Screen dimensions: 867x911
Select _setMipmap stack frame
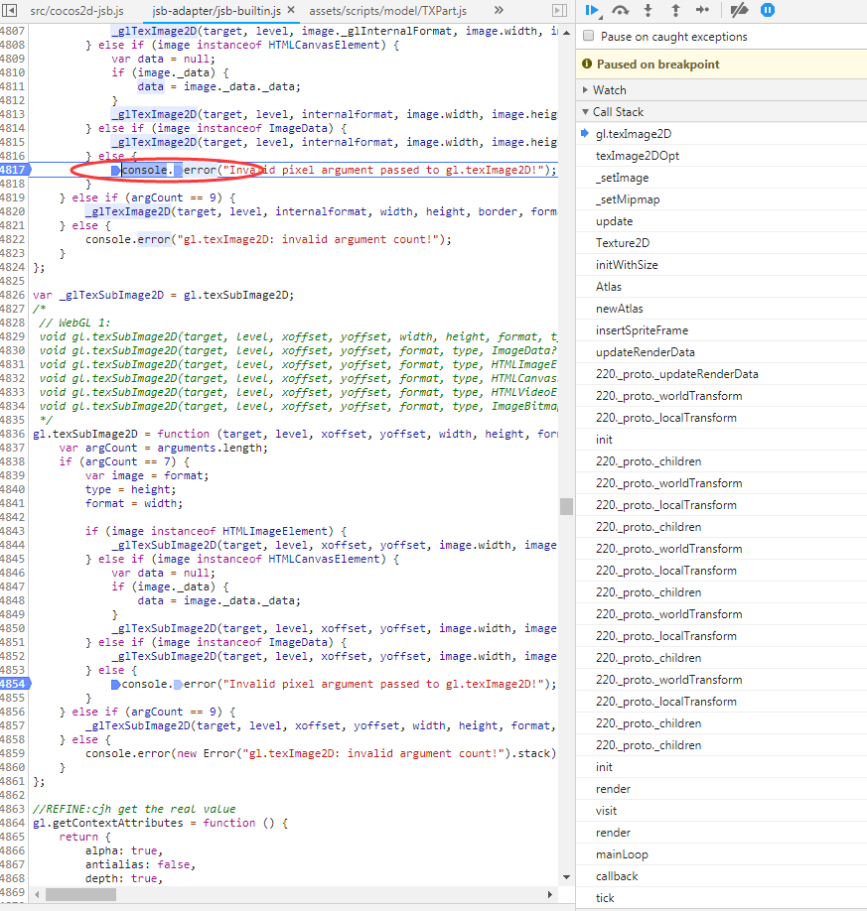[721, 199]
